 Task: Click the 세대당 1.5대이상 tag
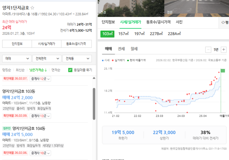coord(53,146)
